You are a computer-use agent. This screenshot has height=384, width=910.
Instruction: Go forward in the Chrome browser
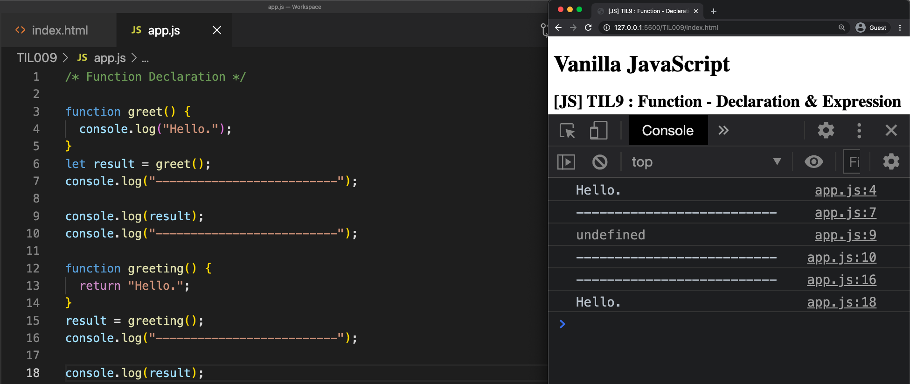click(x=573, y=28)
